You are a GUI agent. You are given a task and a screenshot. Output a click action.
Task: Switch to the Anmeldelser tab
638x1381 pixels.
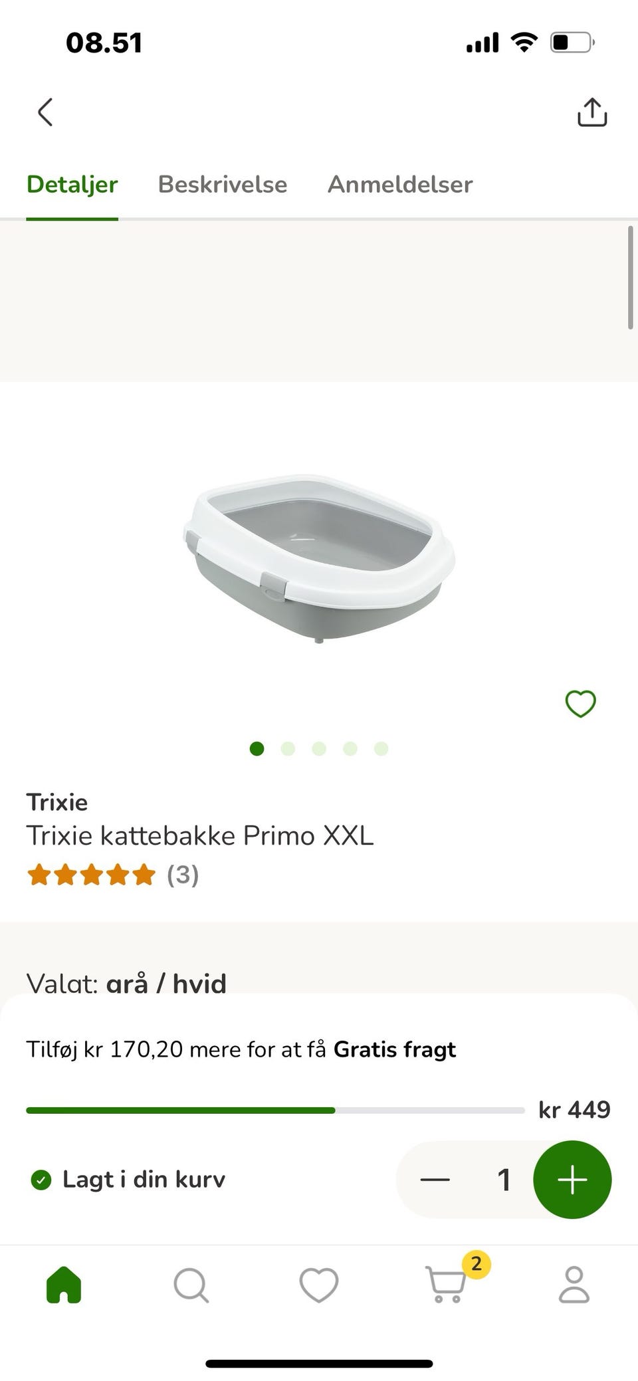[400, 184]
